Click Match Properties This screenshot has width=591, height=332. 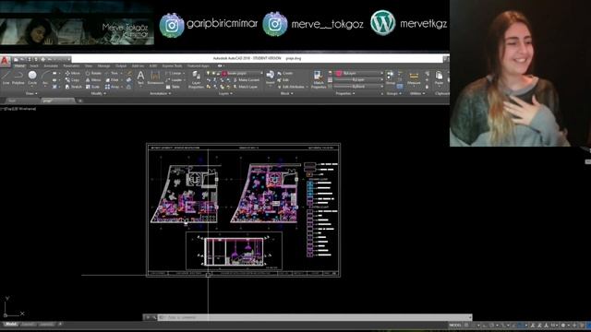319,80
